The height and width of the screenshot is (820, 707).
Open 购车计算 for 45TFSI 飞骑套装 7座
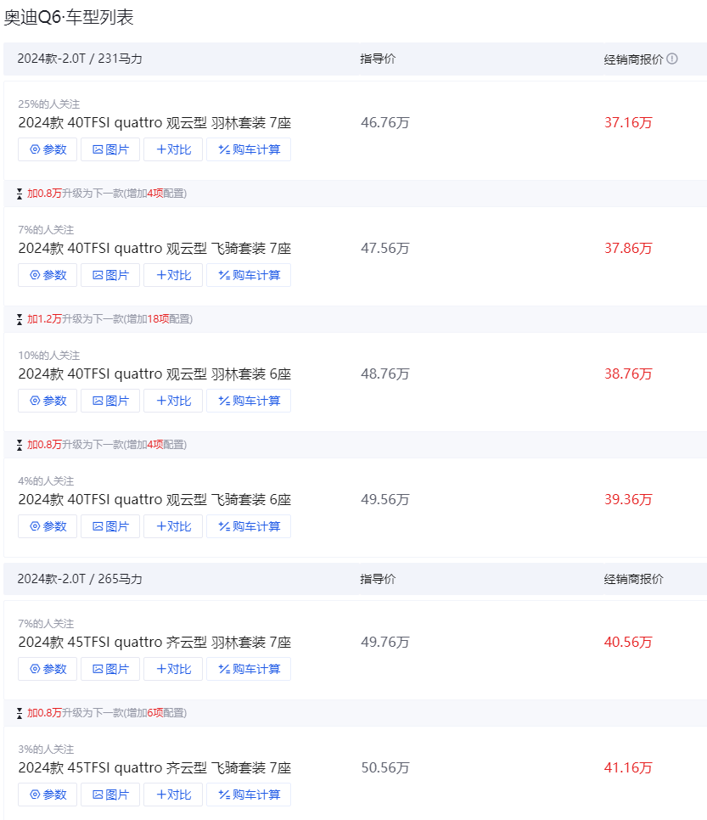point(249,795)
